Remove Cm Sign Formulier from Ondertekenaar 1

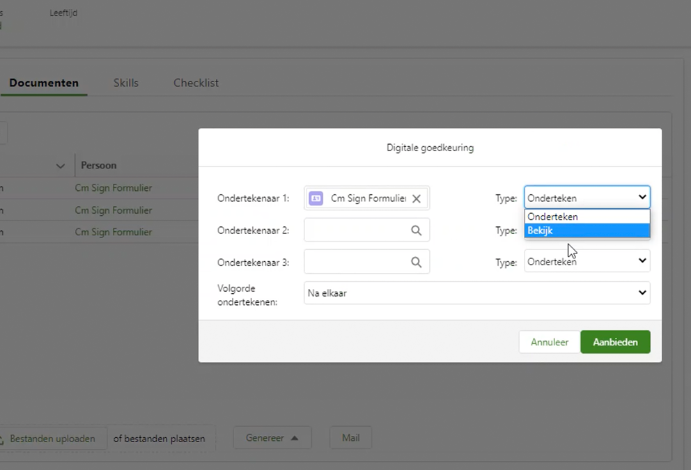point(416,198)
